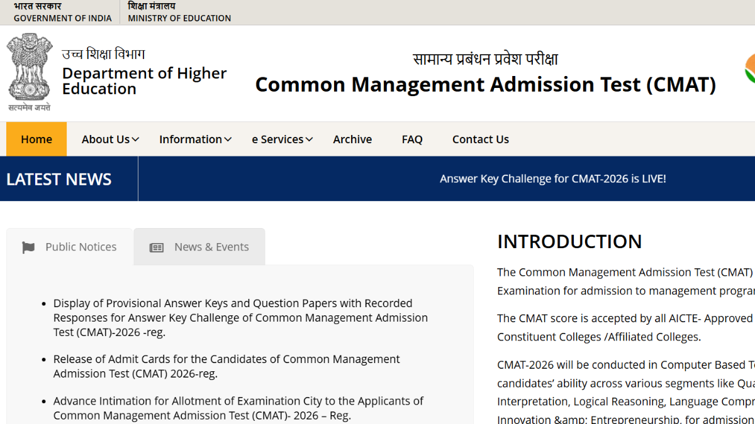
Task: Open the Archive menu item
Action: (x=352, y=139)
